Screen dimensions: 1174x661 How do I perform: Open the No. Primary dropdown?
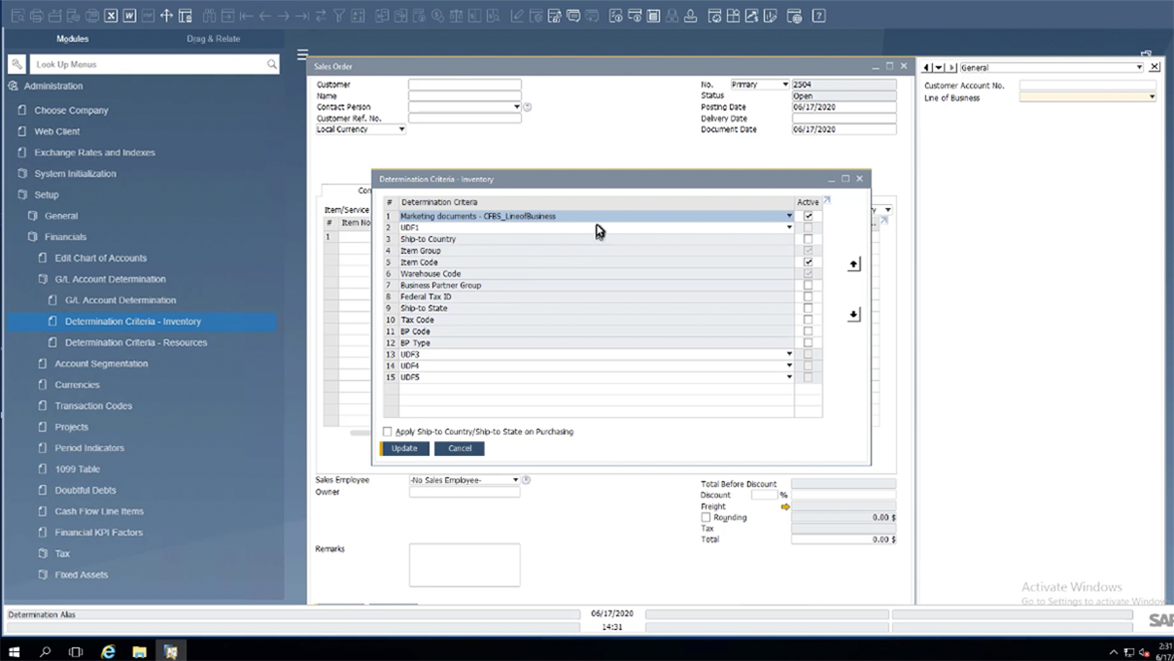coord(783,84)
